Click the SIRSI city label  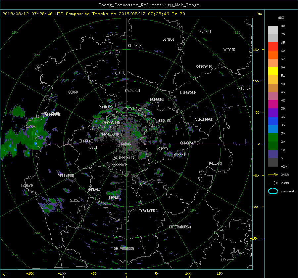point(75,200)
